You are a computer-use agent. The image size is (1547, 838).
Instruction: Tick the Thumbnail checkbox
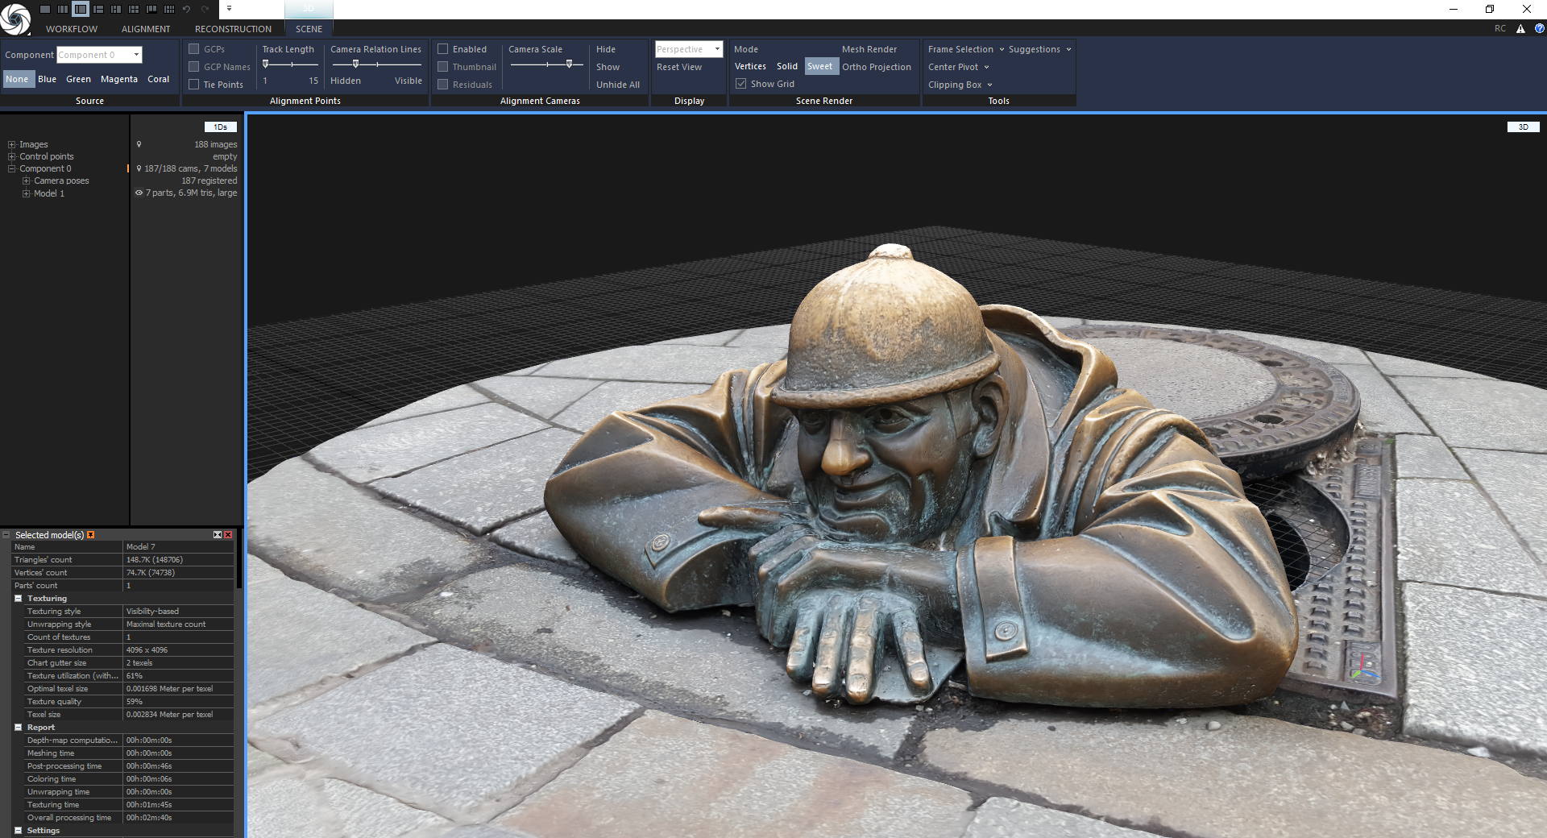(x=442, y=67)
